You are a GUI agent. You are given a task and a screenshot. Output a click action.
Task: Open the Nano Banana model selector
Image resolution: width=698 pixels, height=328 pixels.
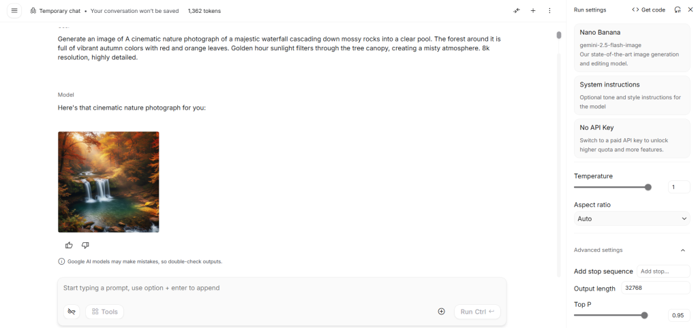(632, 48)
